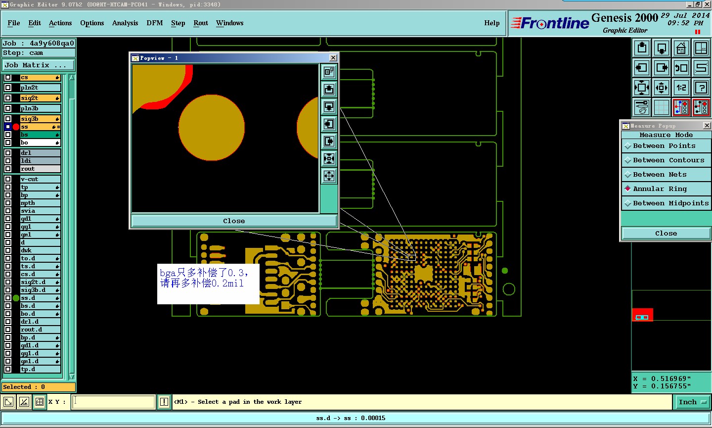
Task: Open the DFM menu
Action: click(155, 23)
